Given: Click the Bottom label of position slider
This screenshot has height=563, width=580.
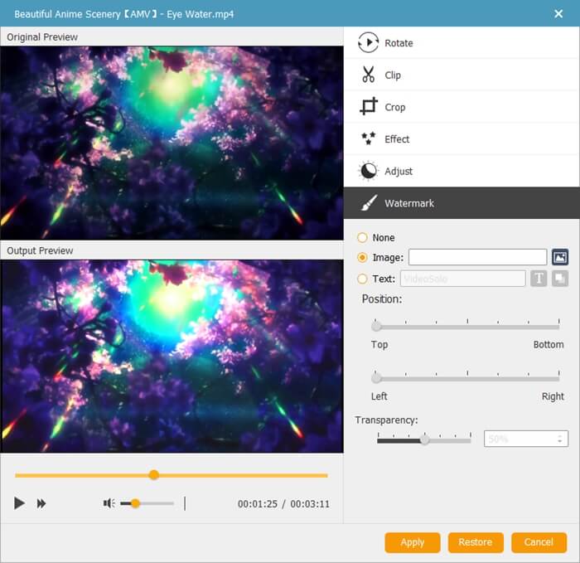Looking at the screenshot, I should coord(549,345).
